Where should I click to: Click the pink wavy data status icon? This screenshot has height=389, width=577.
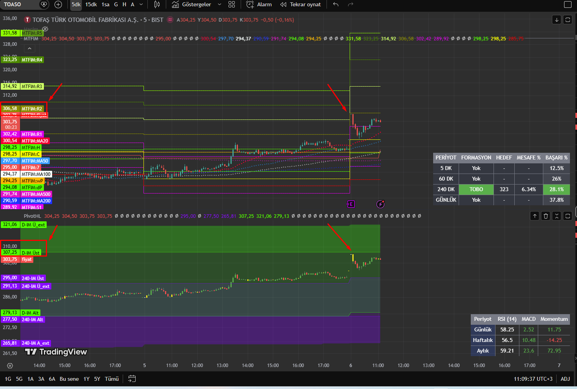pos(170,20)
